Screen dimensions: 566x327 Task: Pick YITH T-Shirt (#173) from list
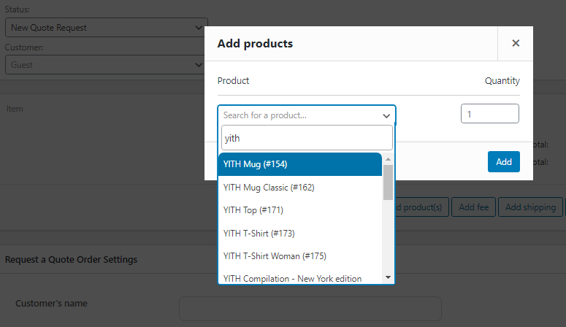coord(300,233)
